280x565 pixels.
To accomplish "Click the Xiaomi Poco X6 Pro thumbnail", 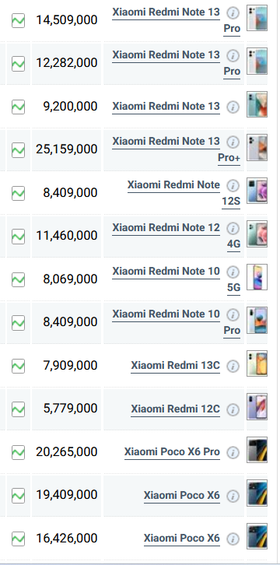I will click(257, 450).
